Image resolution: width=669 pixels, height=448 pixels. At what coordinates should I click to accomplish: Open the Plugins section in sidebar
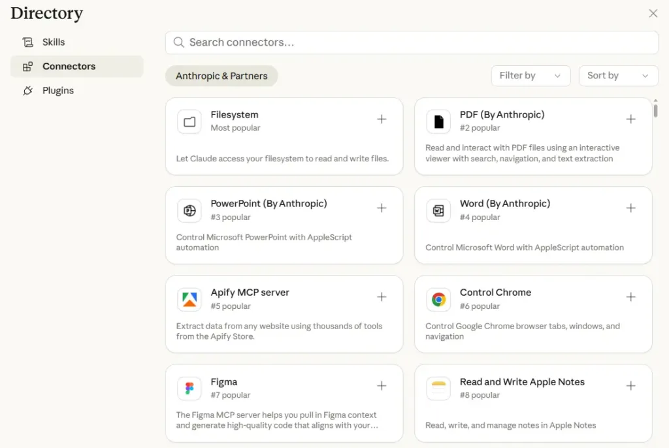(57, 91)
